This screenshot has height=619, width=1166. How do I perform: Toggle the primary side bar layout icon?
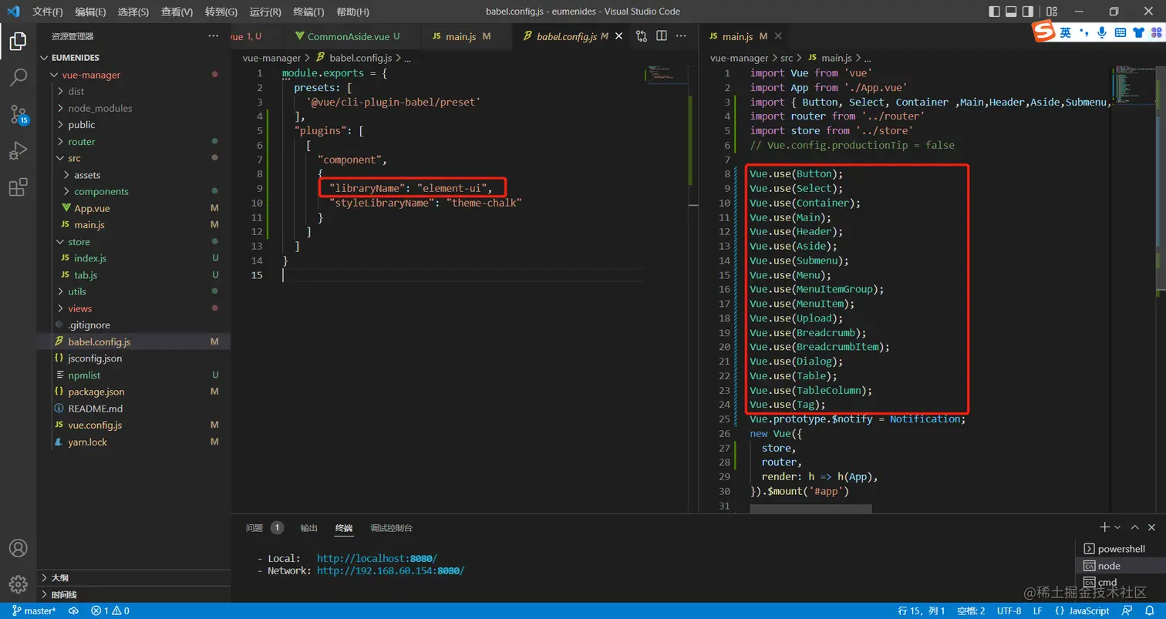pyautogui.click(x=995, y=12)
